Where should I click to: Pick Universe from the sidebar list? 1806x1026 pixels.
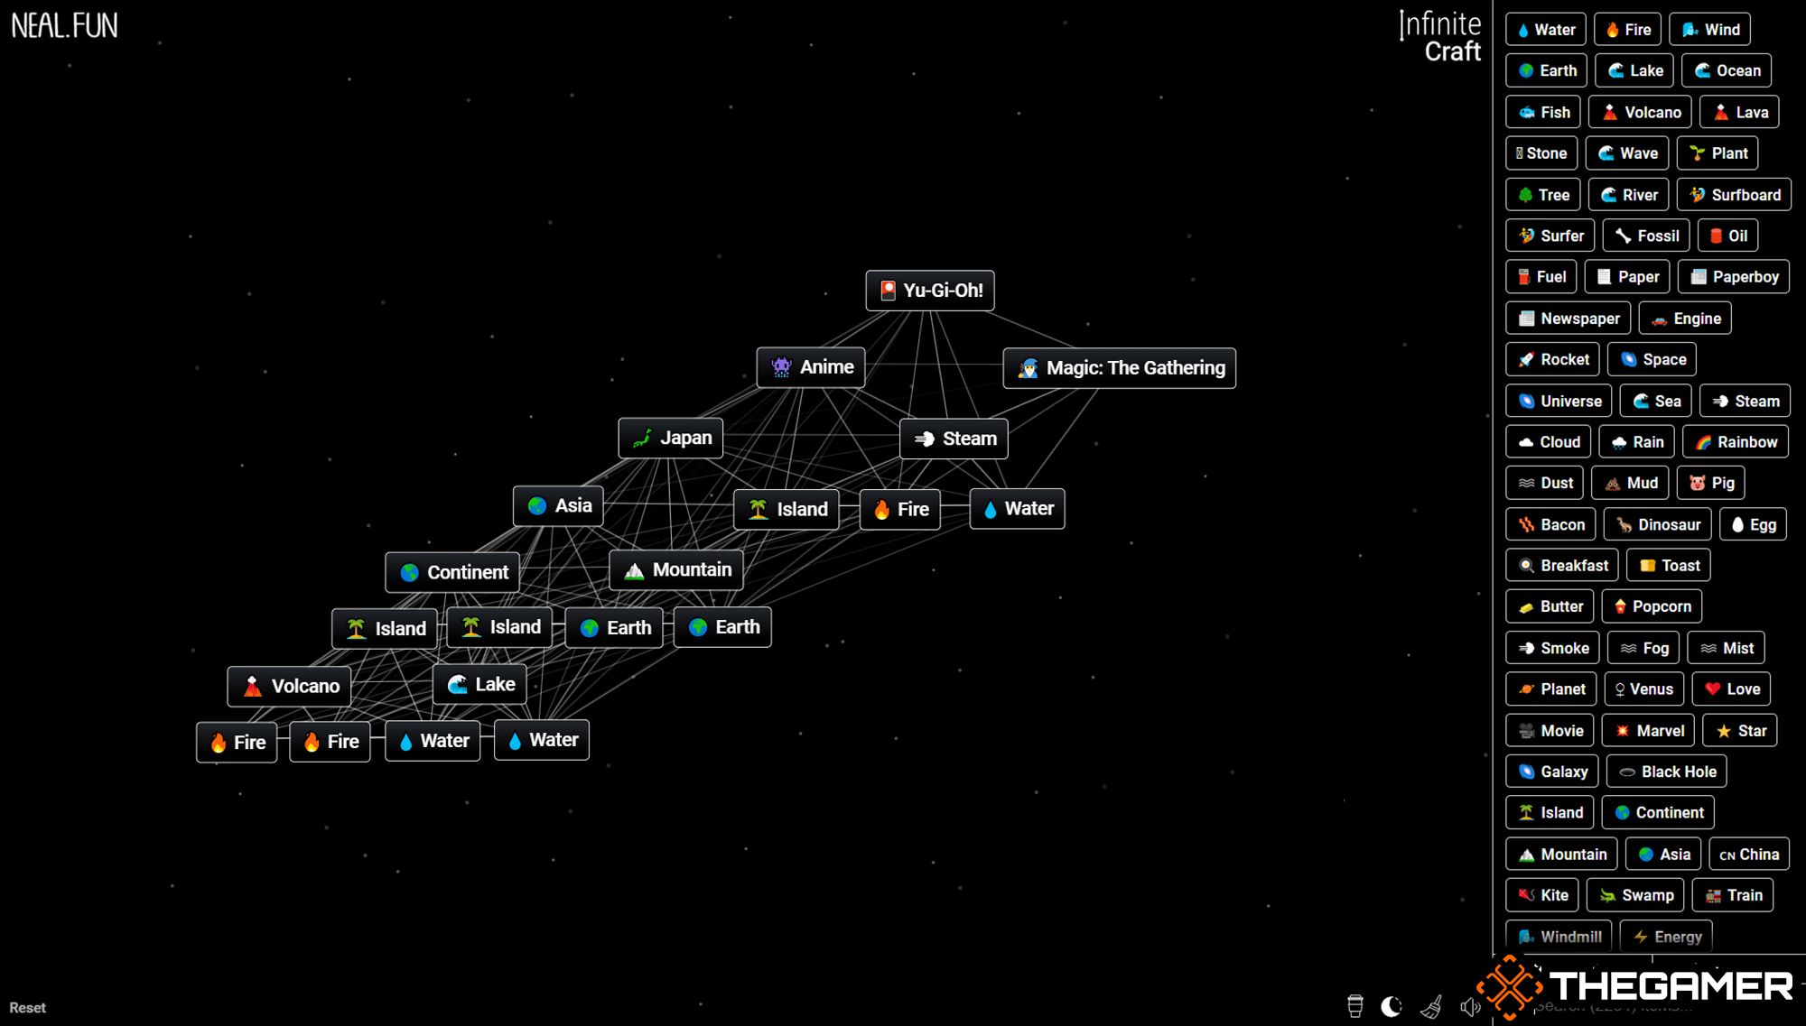click(1559, 401)
